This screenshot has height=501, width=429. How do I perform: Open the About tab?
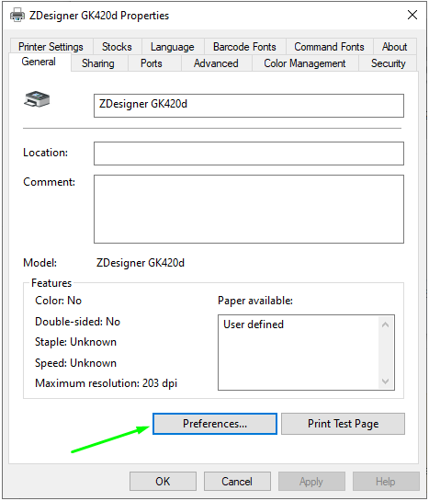394,47
